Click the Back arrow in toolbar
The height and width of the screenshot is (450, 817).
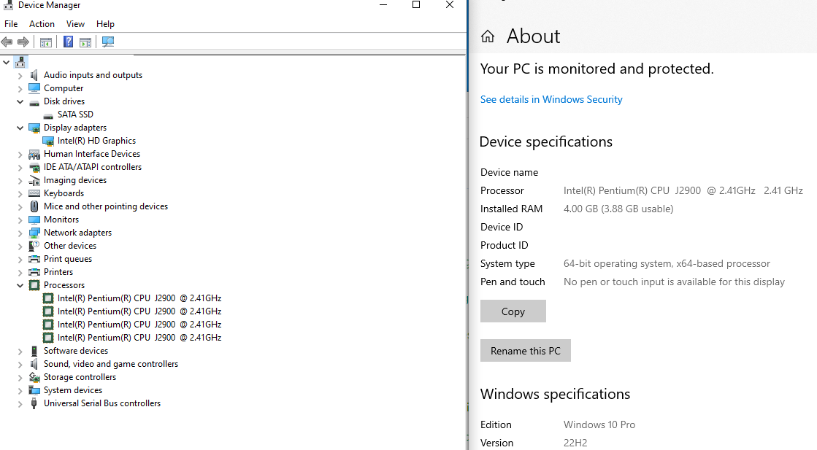tap(7, 42)
